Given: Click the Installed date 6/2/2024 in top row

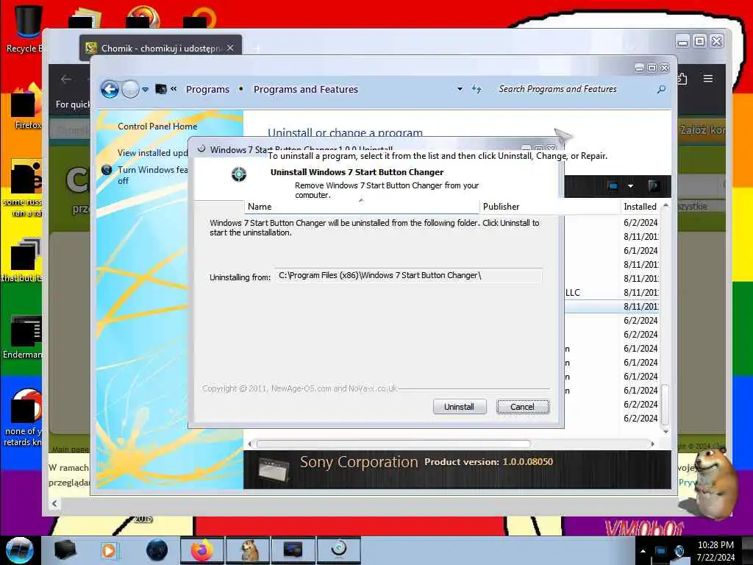Looking at the screenshot, I should [640, 223].
